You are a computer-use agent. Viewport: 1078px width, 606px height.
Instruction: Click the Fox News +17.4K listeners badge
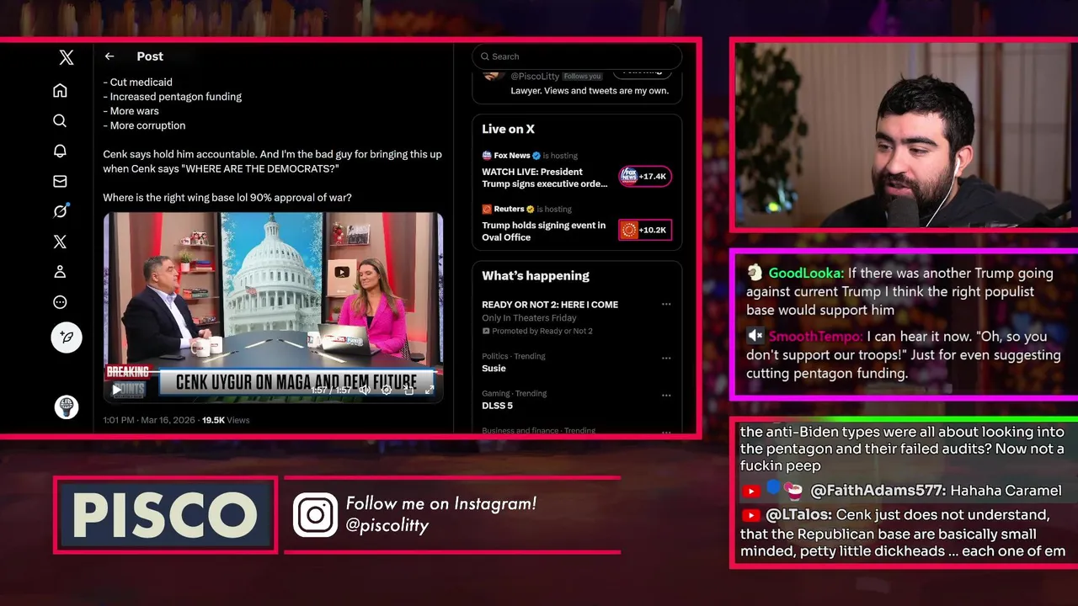(645, 176)
